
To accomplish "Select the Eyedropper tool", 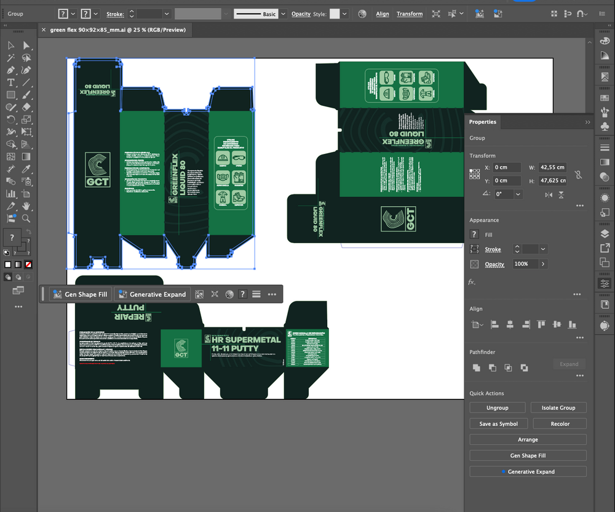I will coord(26,169).
